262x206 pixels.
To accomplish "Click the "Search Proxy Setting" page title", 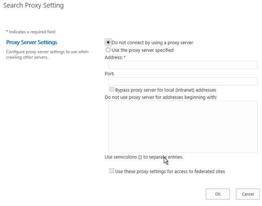I will (33, 6).
